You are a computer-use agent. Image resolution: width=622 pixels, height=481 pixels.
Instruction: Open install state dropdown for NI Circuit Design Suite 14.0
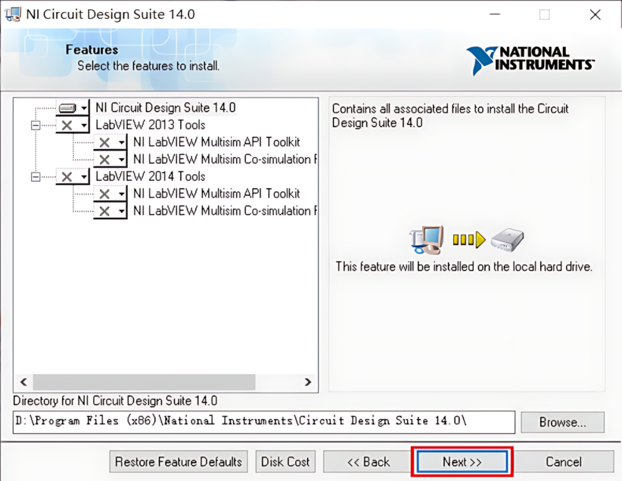(x=73, y=108)
